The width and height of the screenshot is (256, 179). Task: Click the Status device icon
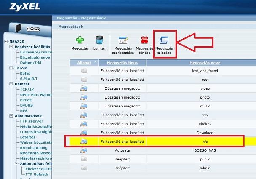point(18,28)
